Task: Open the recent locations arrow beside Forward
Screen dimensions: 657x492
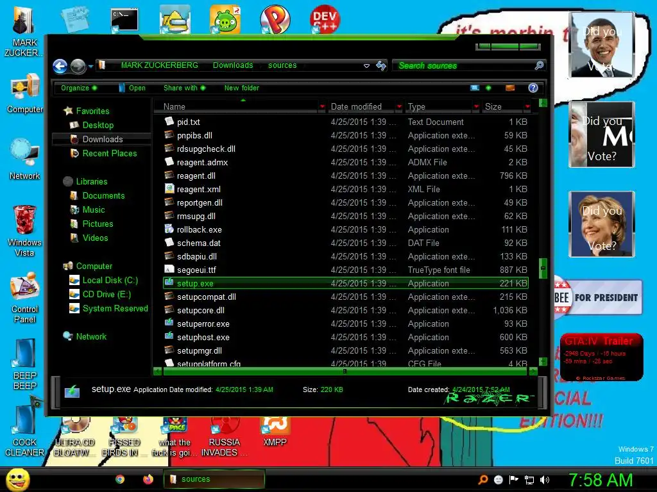Action: coord(90,66)
